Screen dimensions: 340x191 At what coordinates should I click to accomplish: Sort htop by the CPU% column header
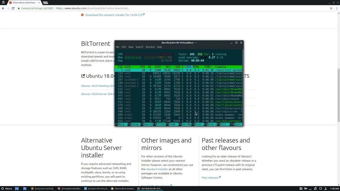coord(188,67)
